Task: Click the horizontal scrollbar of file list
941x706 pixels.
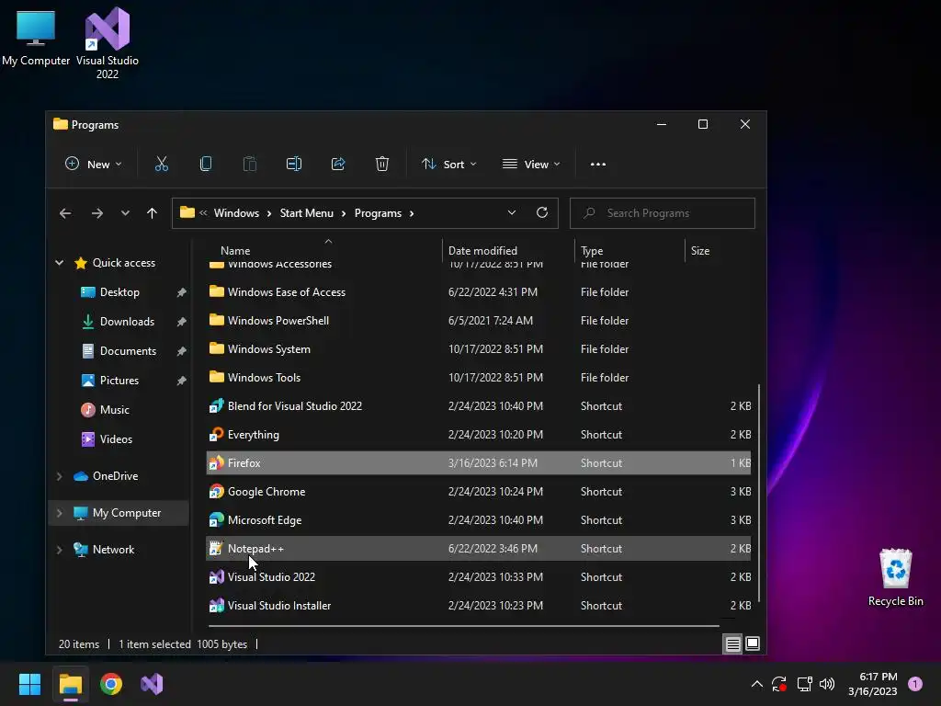Action: [x=463, y=626]
